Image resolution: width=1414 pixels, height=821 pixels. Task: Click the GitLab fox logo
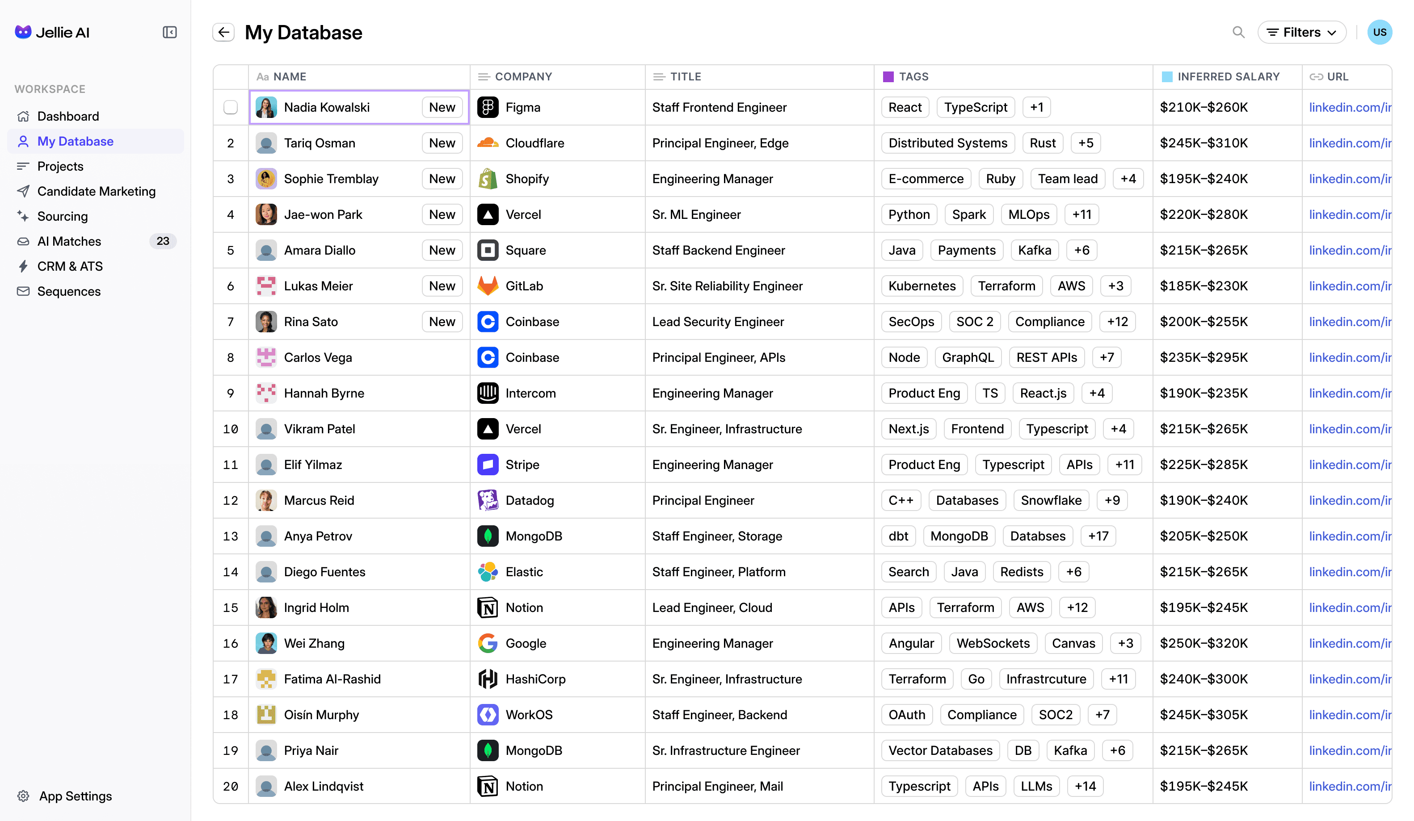click(x=488, y=286)
